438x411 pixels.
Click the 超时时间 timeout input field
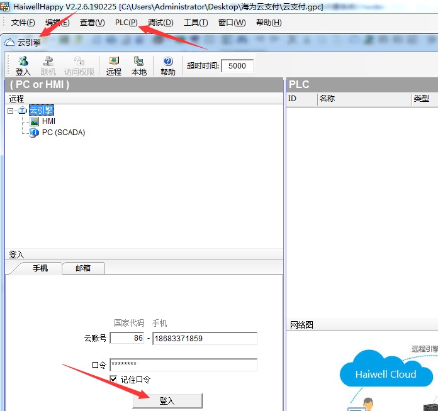click(x=237, y=66)
